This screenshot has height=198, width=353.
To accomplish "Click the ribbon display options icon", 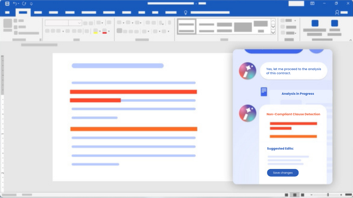I will coord(312,4).
